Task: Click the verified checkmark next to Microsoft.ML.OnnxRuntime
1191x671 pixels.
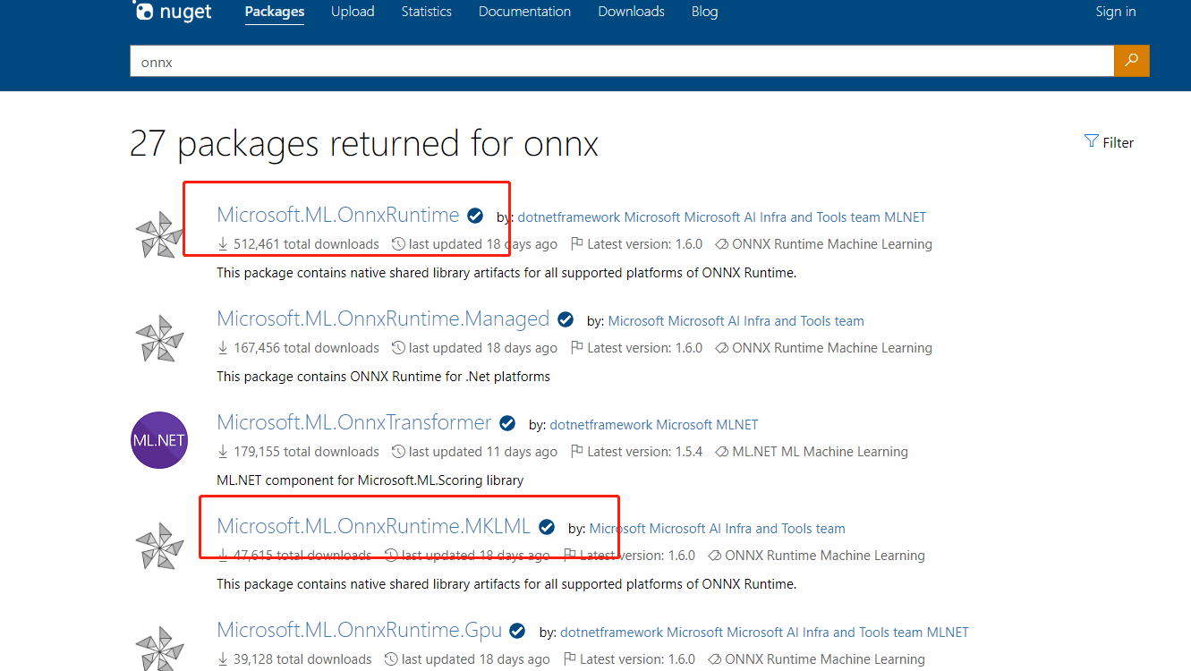Action: (x=474, y=215)
